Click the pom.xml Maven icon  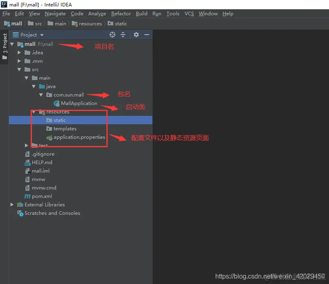coord(27,196)
